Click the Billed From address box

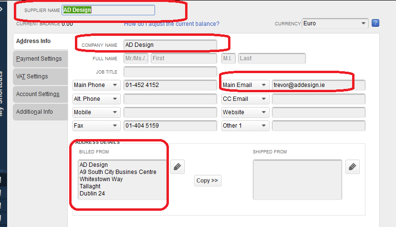(x=122, y=179)
